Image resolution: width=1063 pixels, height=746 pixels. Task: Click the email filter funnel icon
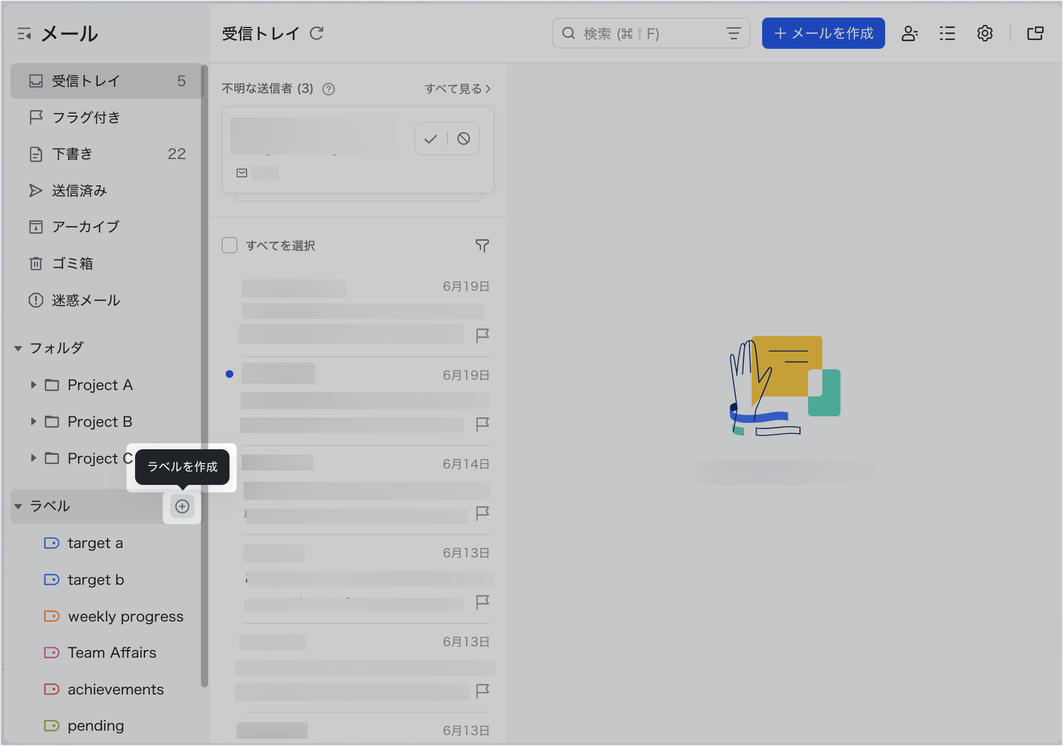click(482, 245)
